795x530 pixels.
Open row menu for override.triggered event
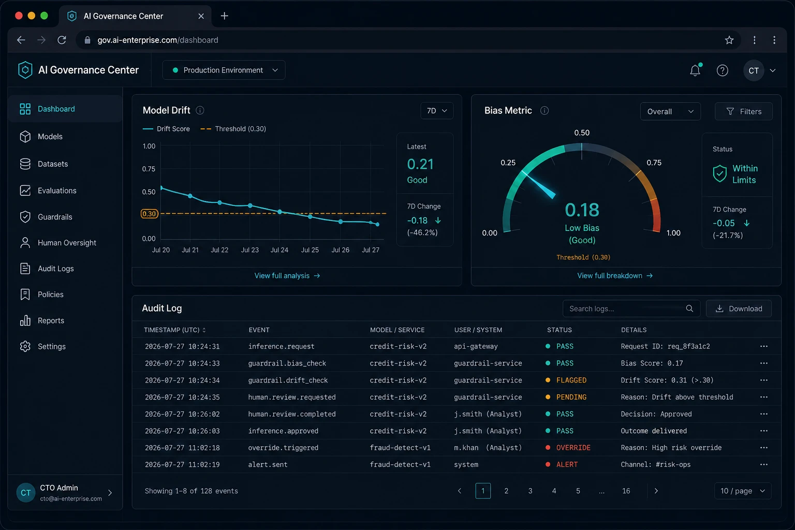[764, 448]
